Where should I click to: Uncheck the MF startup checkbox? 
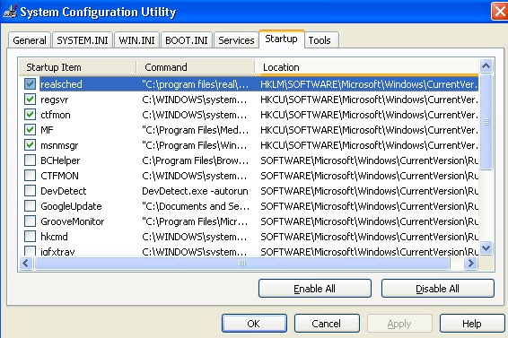(x=31, y=130)
